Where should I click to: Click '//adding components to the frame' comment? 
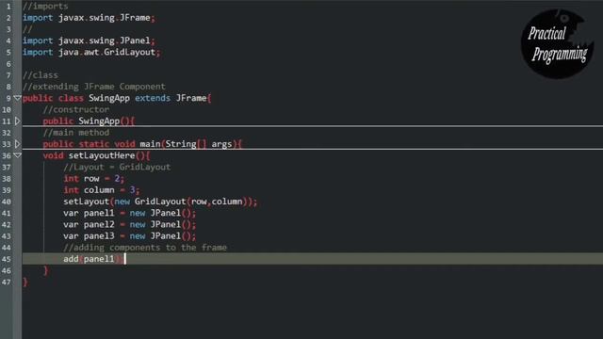click(145, 248)
